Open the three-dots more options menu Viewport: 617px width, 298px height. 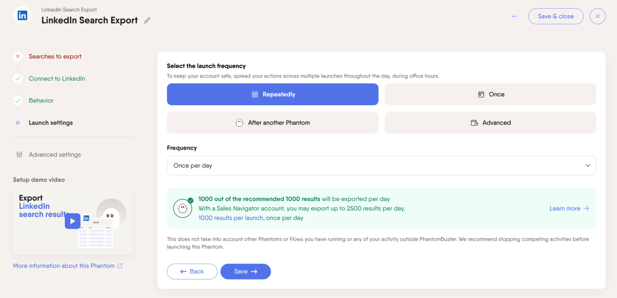[x=514, y=16]
